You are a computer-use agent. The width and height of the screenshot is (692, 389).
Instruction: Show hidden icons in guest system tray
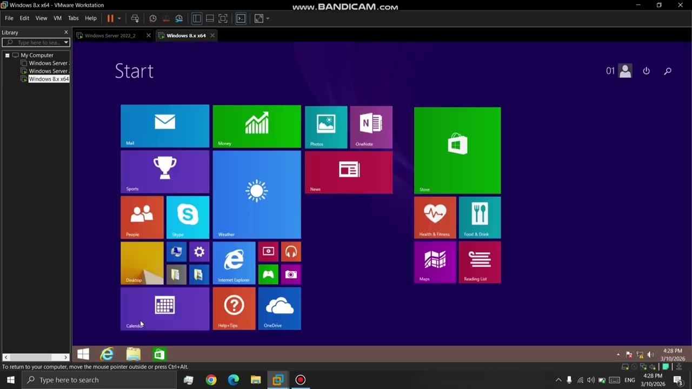[x=618, y=355]
